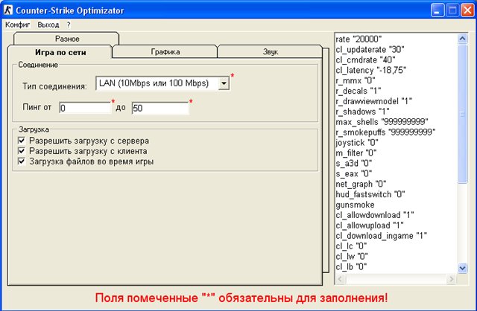Open the Выход menu
This screenshot has height=311, width=477.
tap(48, 25)
